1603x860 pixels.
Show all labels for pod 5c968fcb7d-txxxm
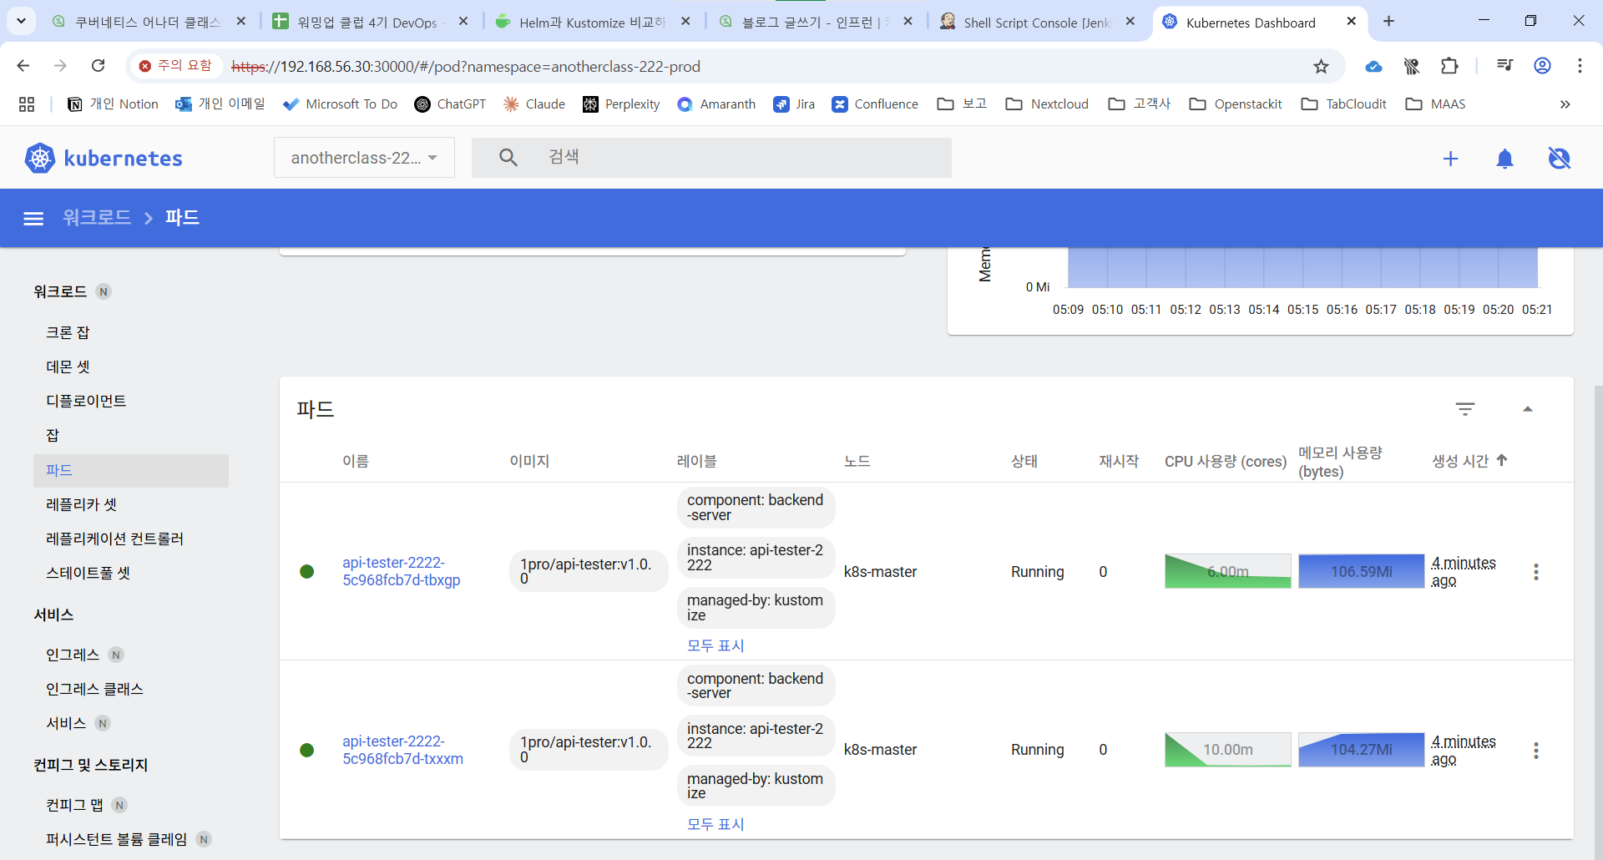click(x=716, y=824)
